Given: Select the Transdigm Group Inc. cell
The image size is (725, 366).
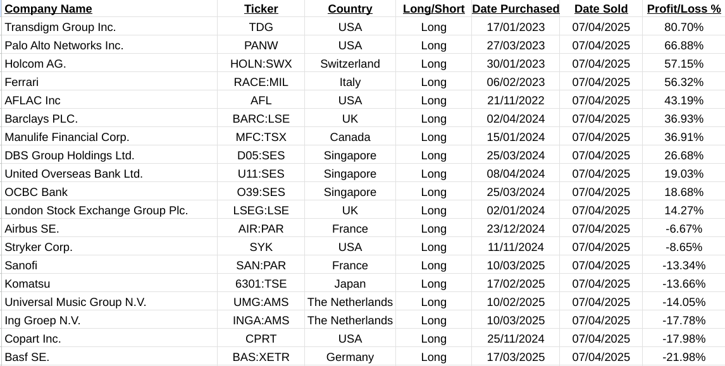Looking at the screenshot, I should [x=60, y=27].
